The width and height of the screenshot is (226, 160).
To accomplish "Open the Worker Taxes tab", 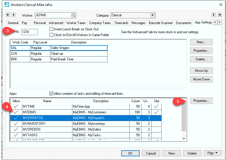I will tap(76, 23).
